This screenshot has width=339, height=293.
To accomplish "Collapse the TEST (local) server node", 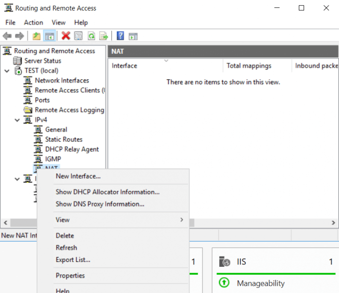I will 7,71.
